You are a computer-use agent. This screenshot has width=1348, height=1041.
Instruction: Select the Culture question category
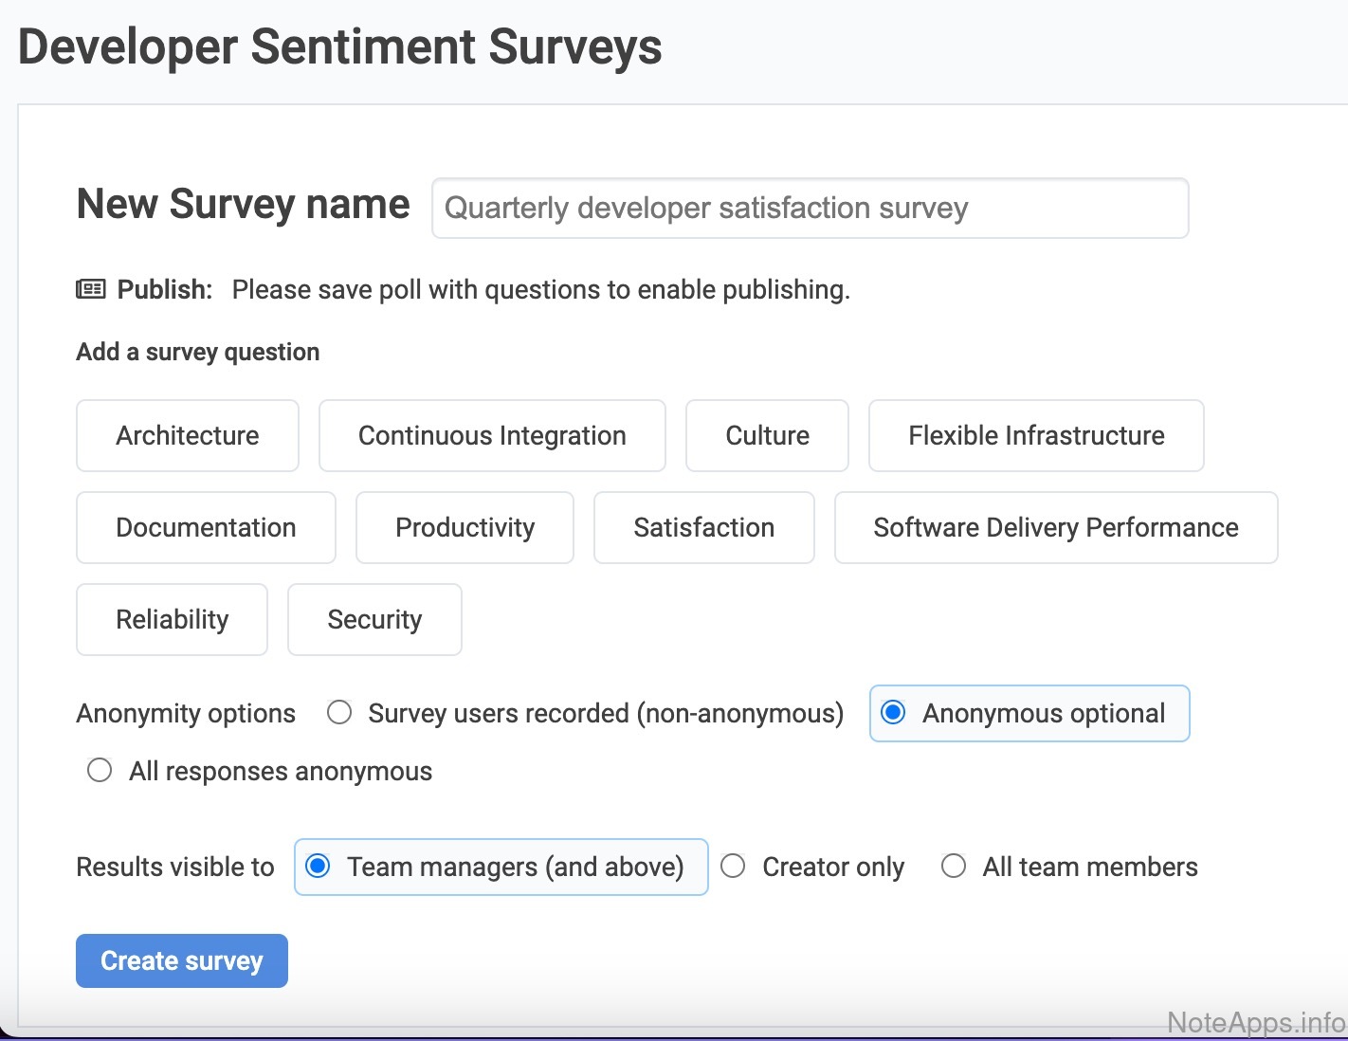(767, 436)
